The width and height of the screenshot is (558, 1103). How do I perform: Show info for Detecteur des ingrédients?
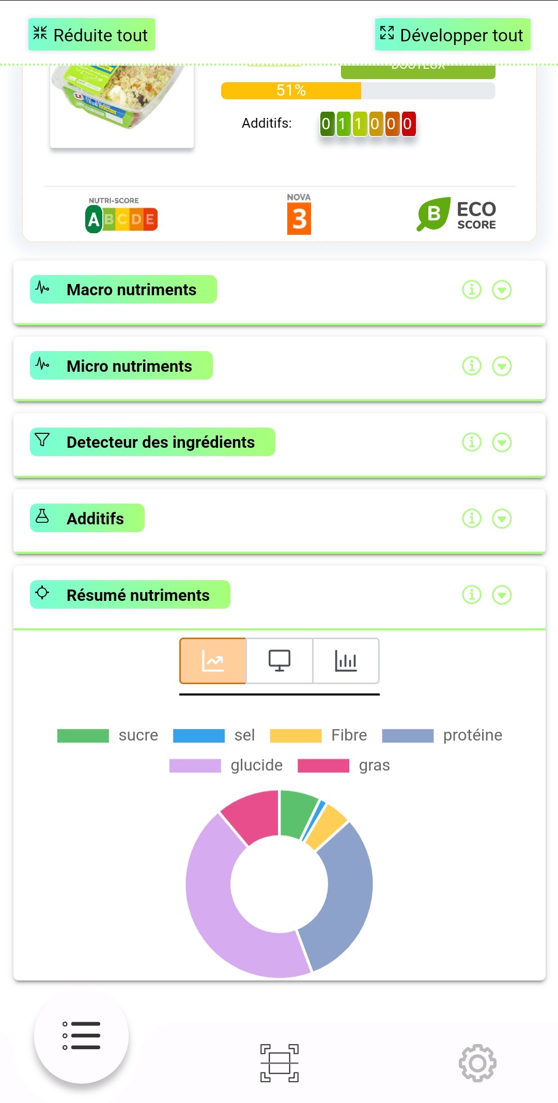coord(471,442)
